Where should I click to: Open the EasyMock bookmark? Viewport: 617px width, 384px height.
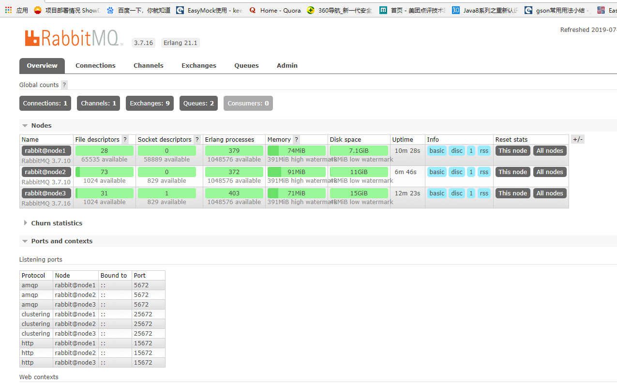click(x=209, y=10)
